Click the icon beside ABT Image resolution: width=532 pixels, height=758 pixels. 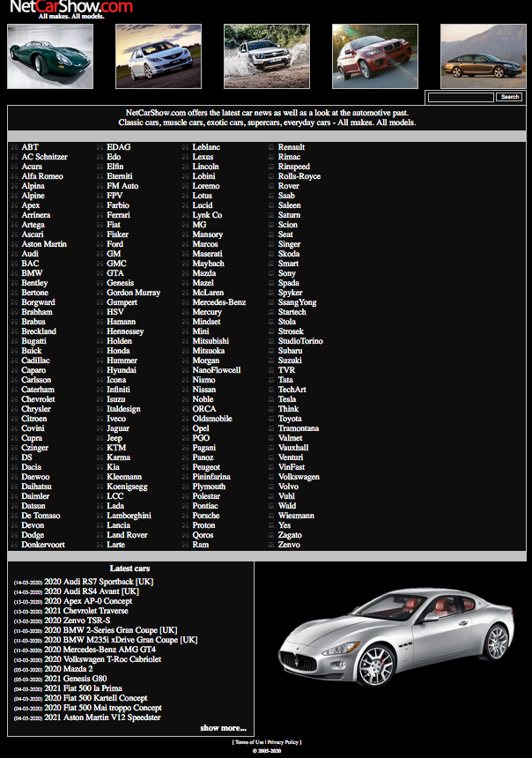(14, 147)
